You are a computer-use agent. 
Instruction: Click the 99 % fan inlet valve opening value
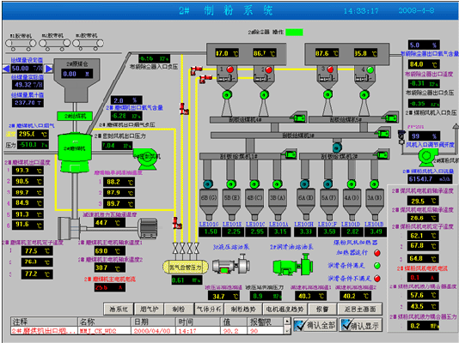pyautogui.click(x=424, y=136)
